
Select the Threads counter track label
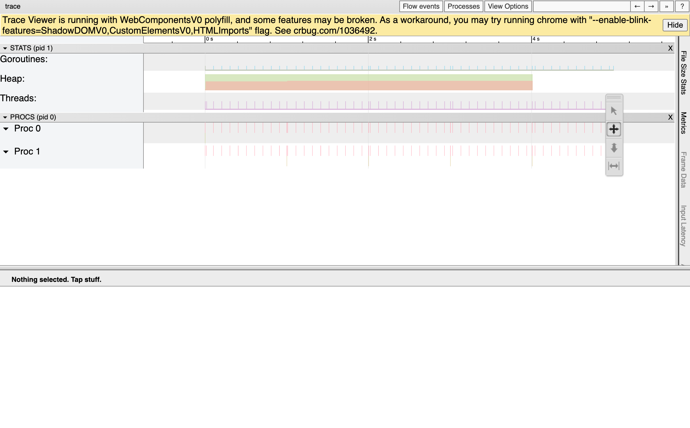[18, 98]
